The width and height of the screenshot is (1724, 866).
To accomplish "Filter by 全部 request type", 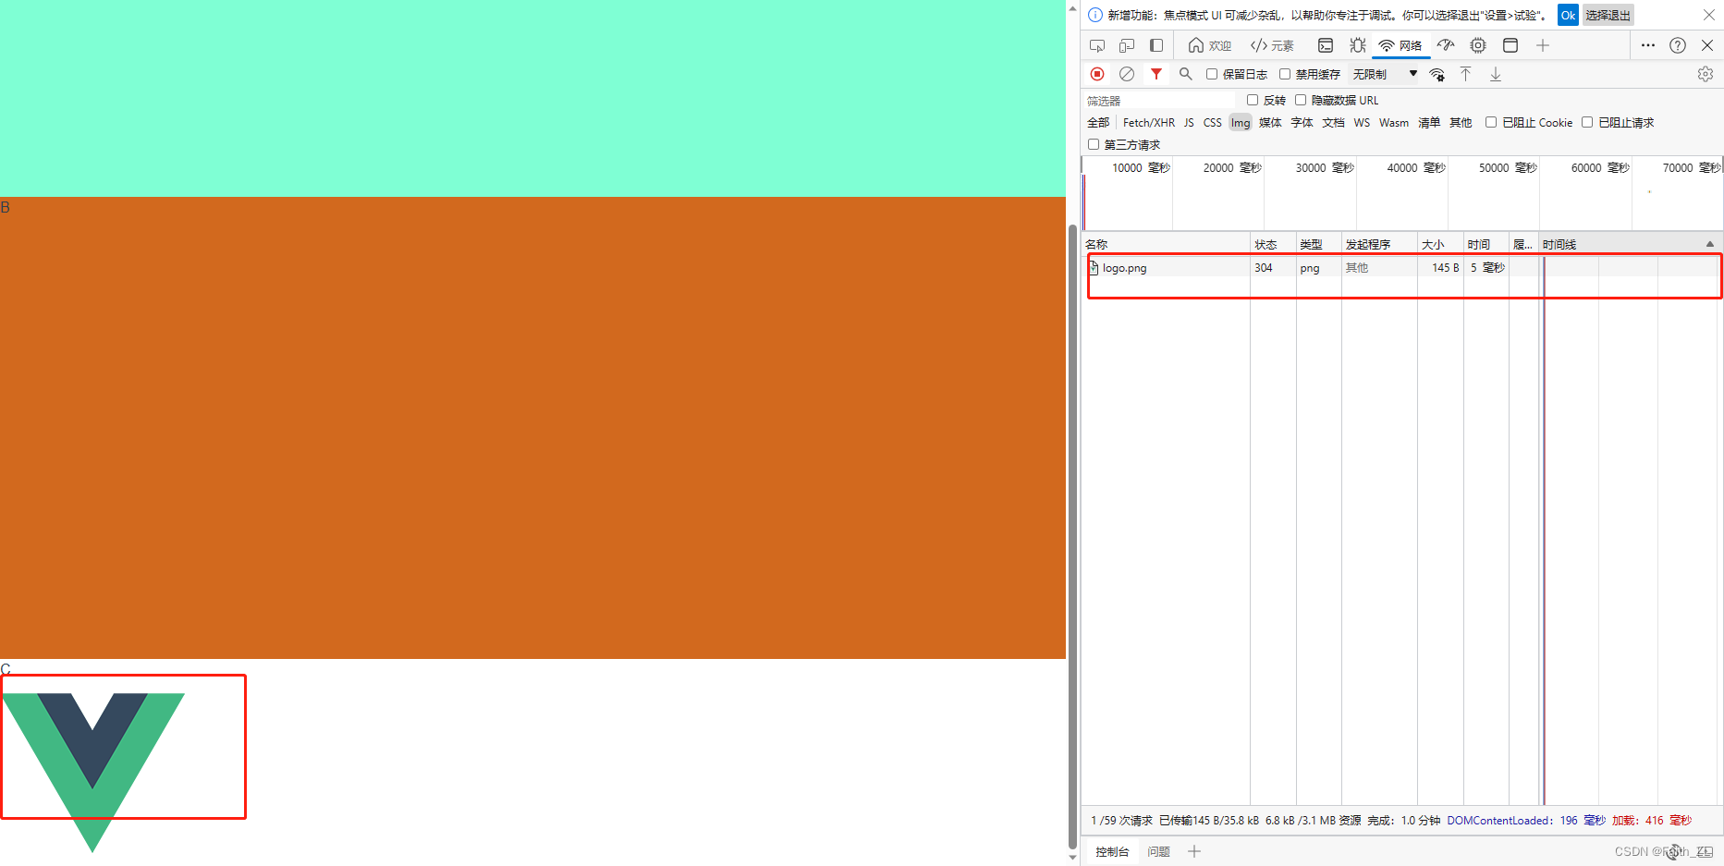I will click(x=1098, y=122).
